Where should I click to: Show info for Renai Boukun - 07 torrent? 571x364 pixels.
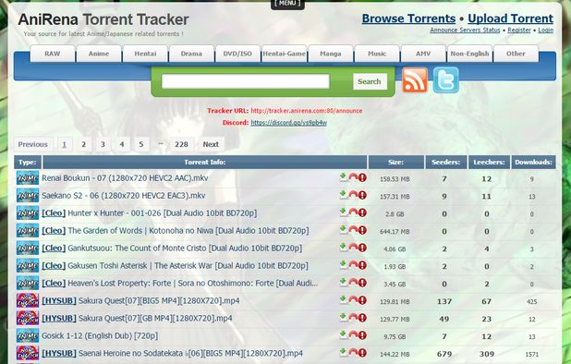pyautogui.click(x=362, y=177)
